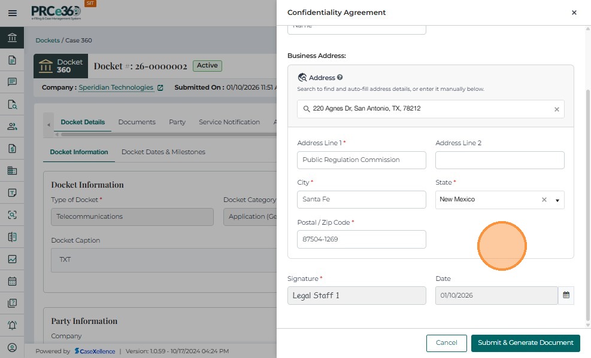Click the Cancel button

(x=446, y=343)
